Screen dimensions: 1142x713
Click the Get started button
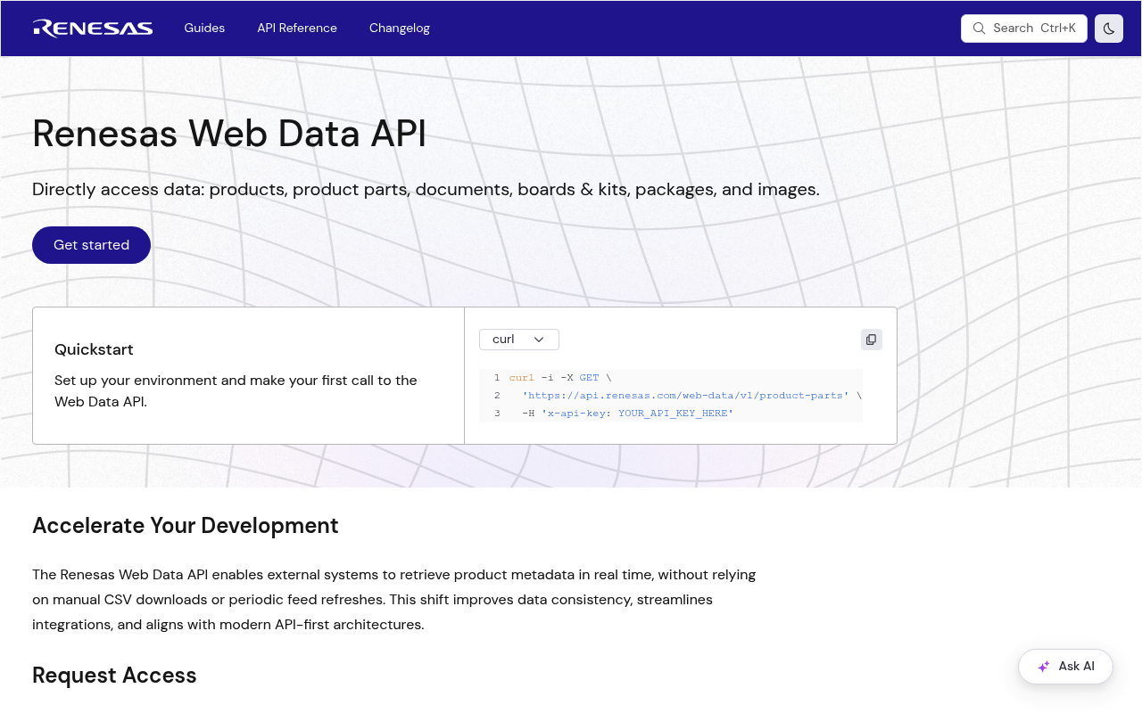(x=91, y=245)
